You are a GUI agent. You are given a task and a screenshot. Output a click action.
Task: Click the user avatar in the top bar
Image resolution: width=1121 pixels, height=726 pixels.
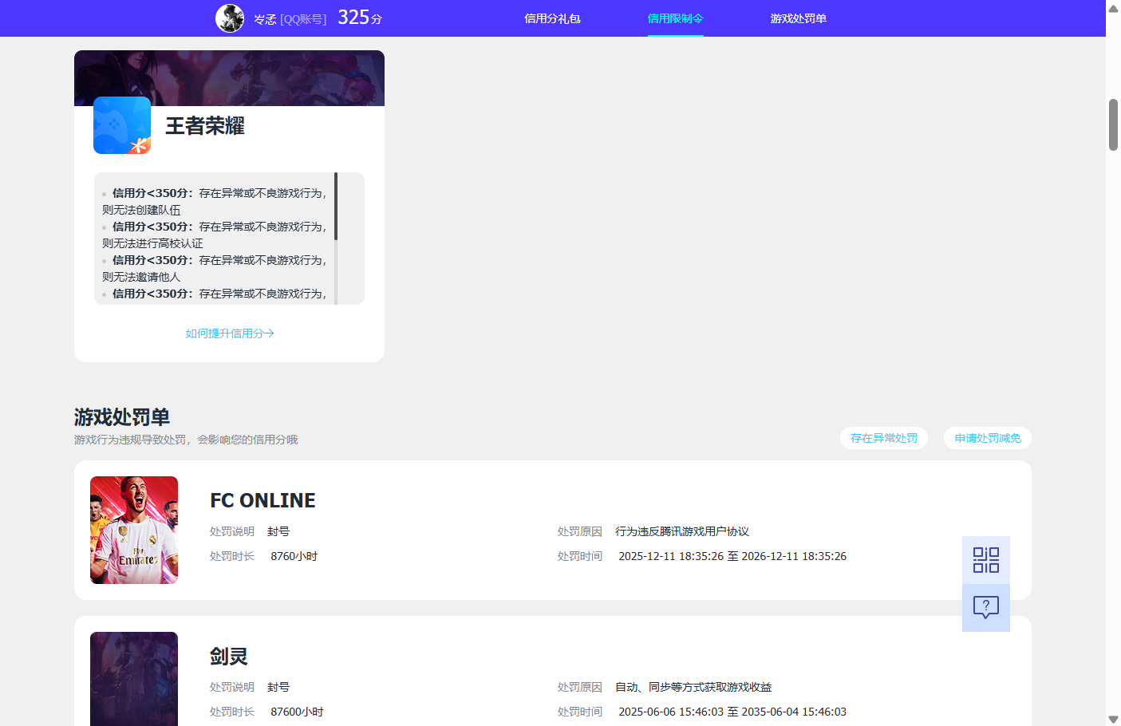[x=230, y=18]
